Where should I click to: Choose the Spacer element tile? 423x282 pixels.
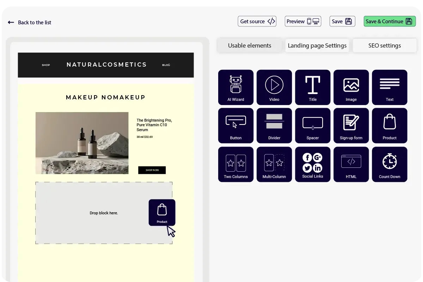pyautogui.click(x=313, y=126)
